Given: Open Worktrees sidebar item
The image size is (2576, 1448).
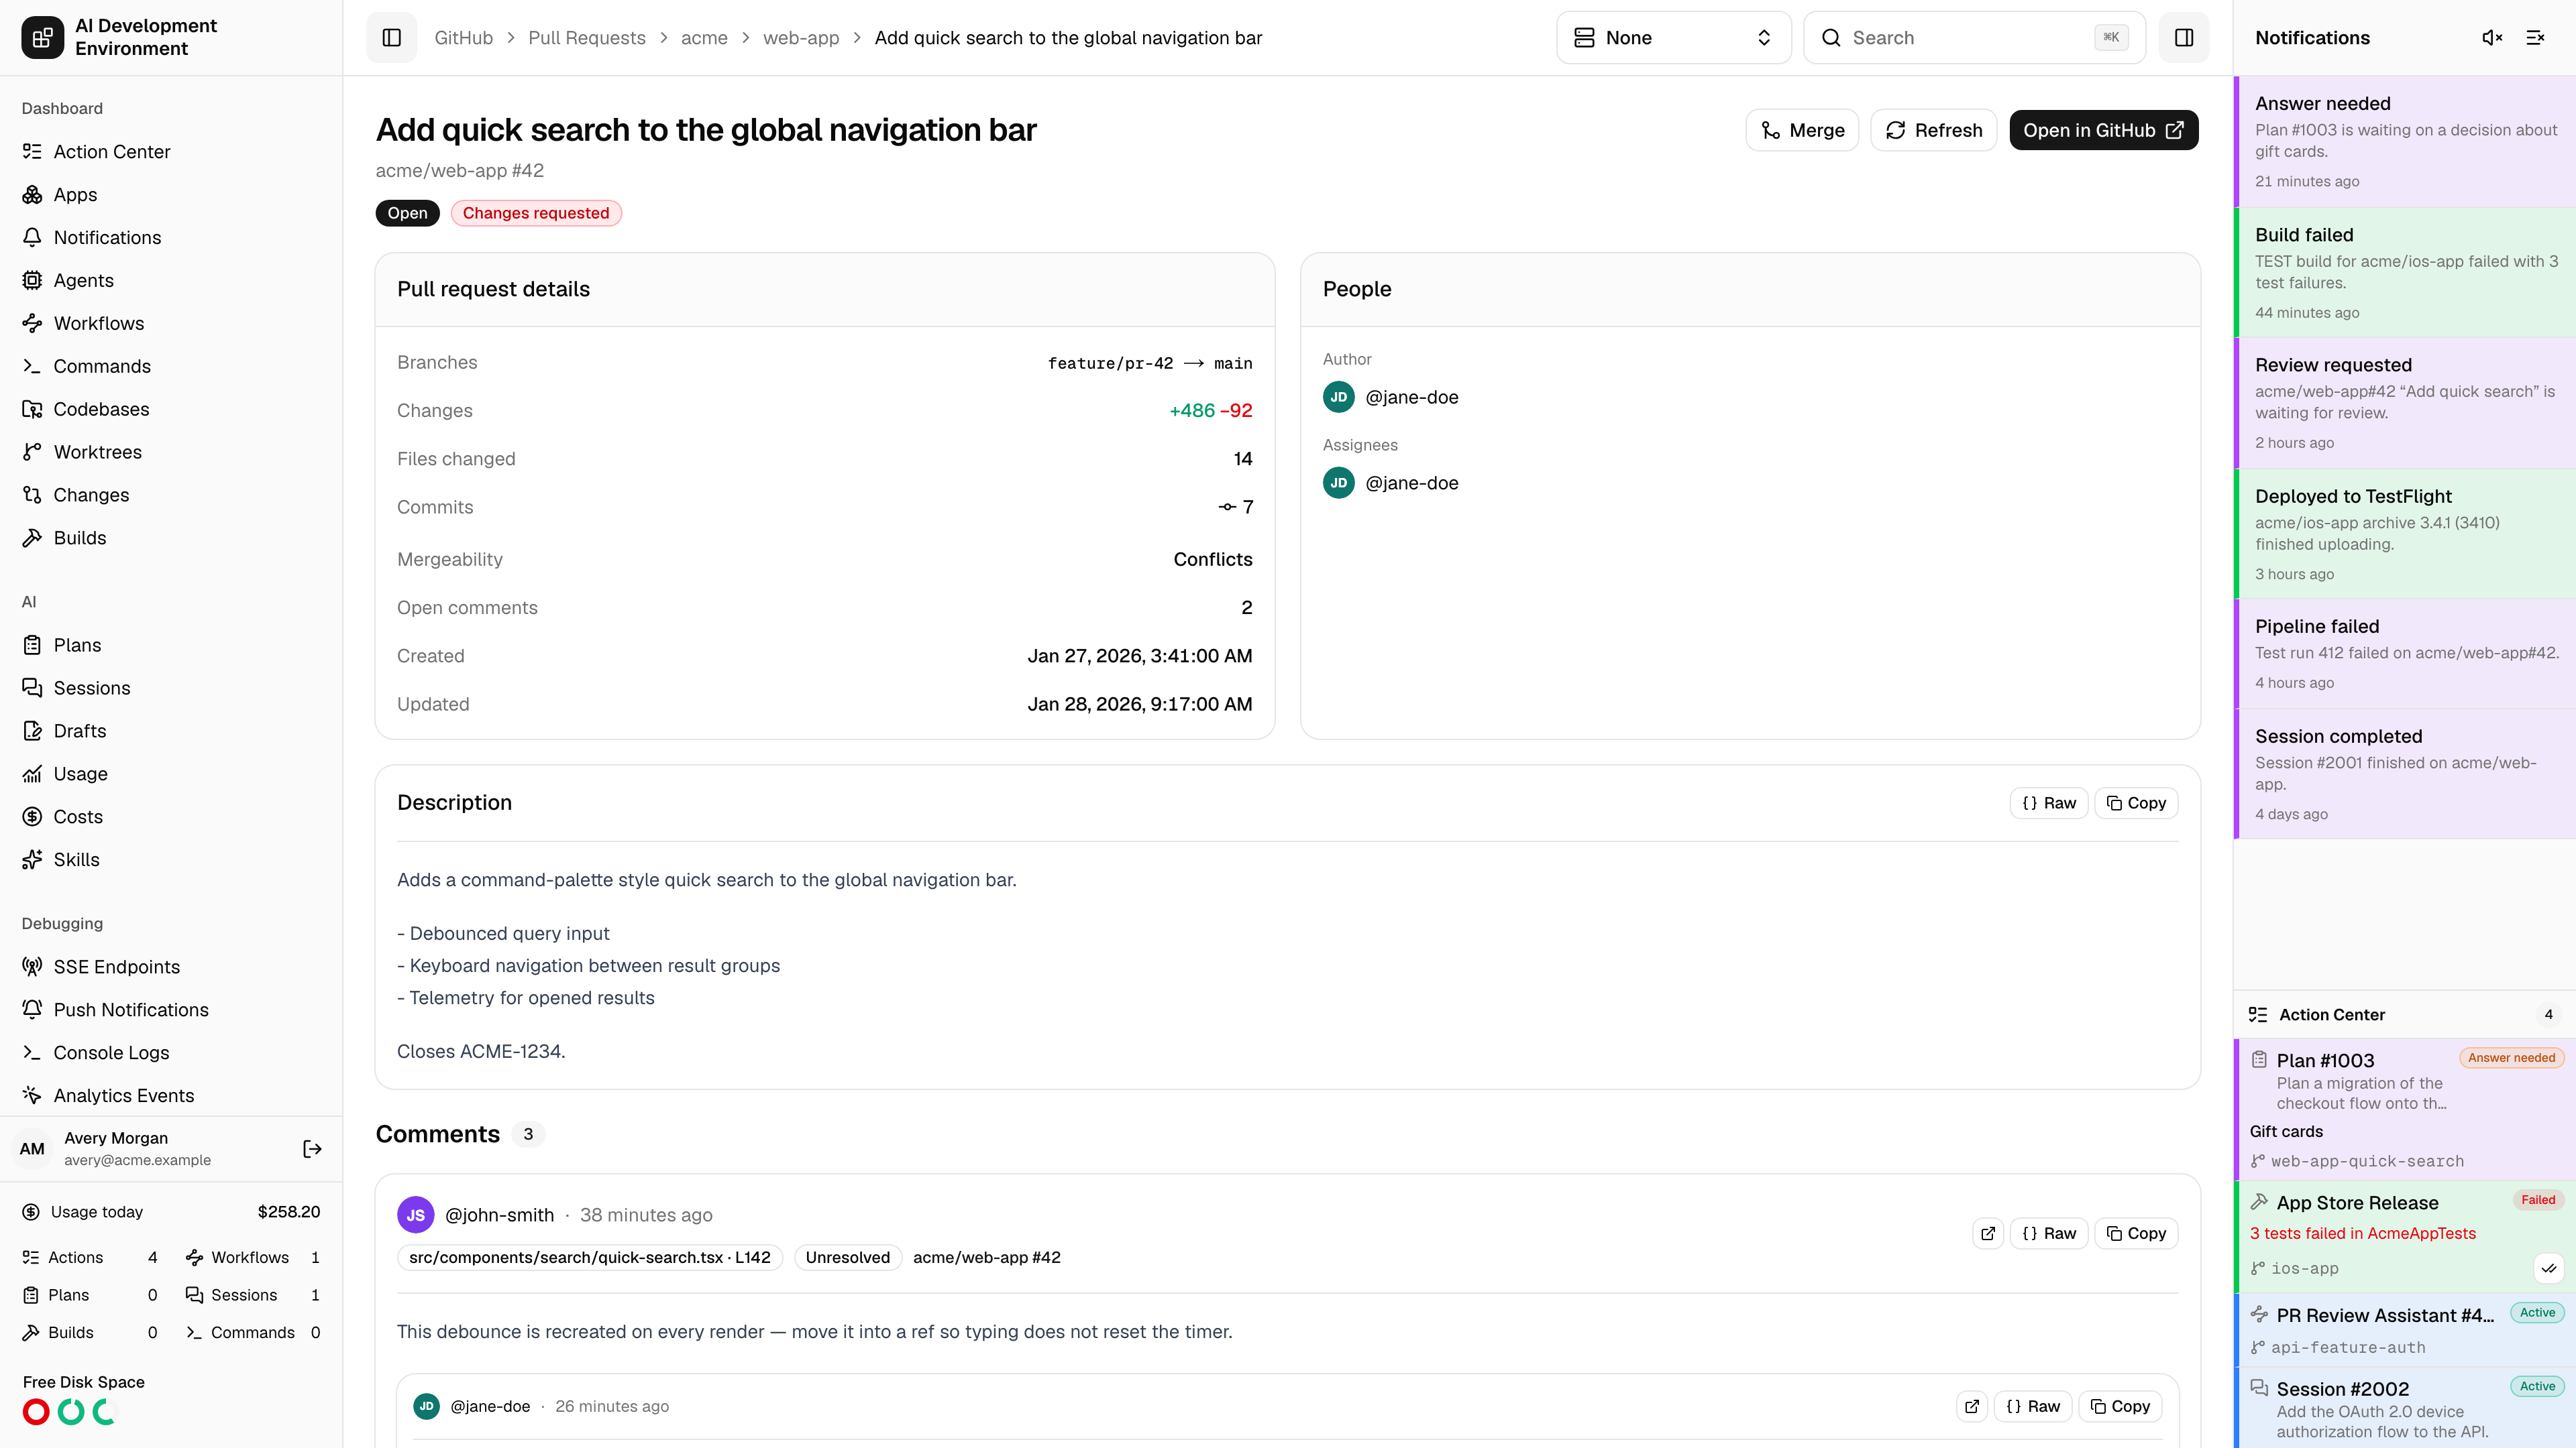Looking at the screenshot, I should (x=171, y=452).
